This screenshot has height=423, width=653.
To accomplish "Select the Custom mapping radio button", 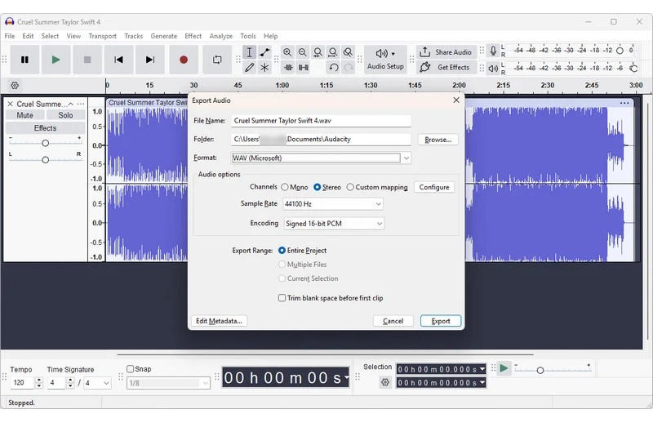I will point(350,187).
